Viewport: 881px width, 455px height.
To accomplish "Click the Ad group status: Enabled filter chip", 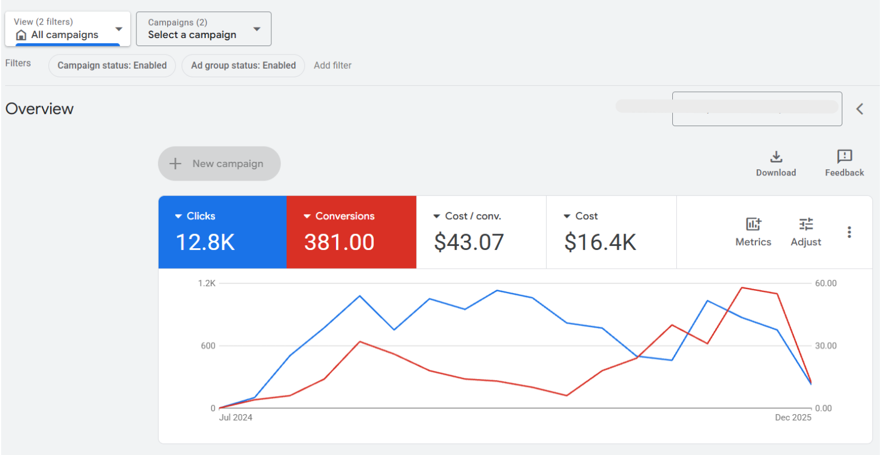I will tap(243, 65).
